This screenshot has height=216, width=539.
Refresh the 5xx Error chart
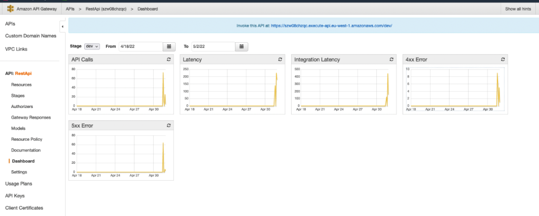pyautogui.click(x=168, y=125)
